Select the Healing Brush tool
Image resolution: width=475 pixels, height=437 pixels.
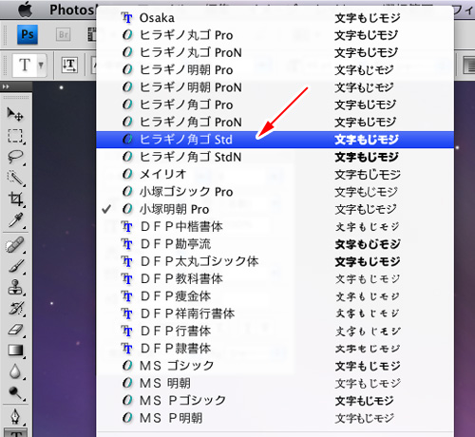click(15, 245)
